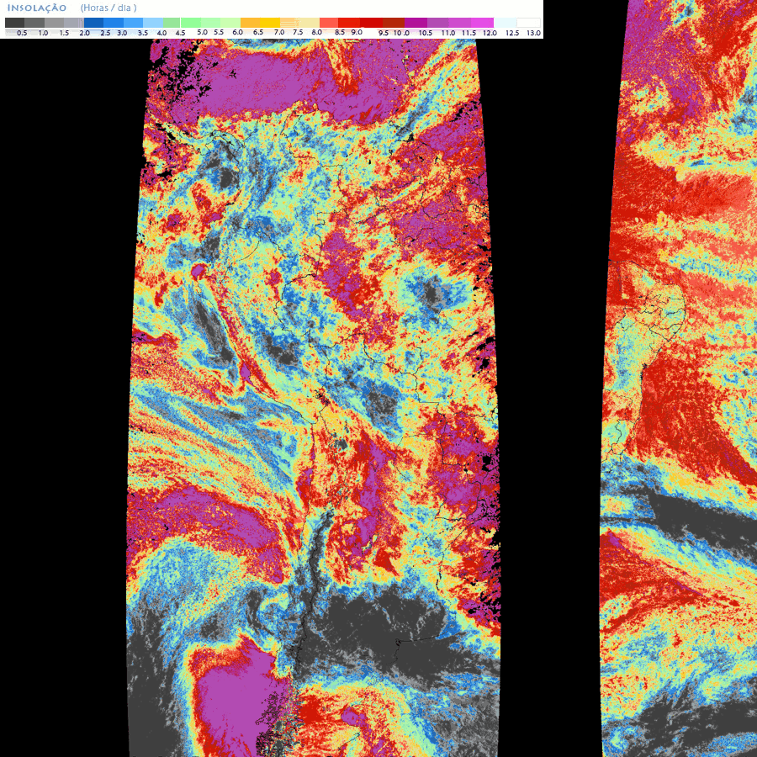Choose the brick-red swatch above 10.0
Viewport: 757px width, 757px height.
click(394, 23)
